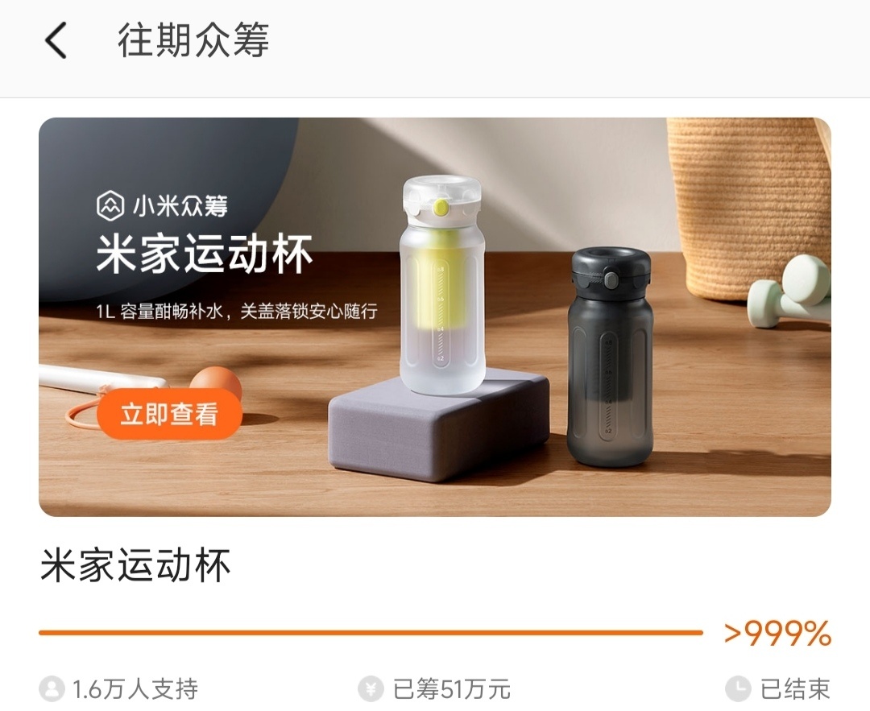Viewport: 870px width, 711px height.
Task: Tap the 往期众筹 page title
Action: coord(193,40)
